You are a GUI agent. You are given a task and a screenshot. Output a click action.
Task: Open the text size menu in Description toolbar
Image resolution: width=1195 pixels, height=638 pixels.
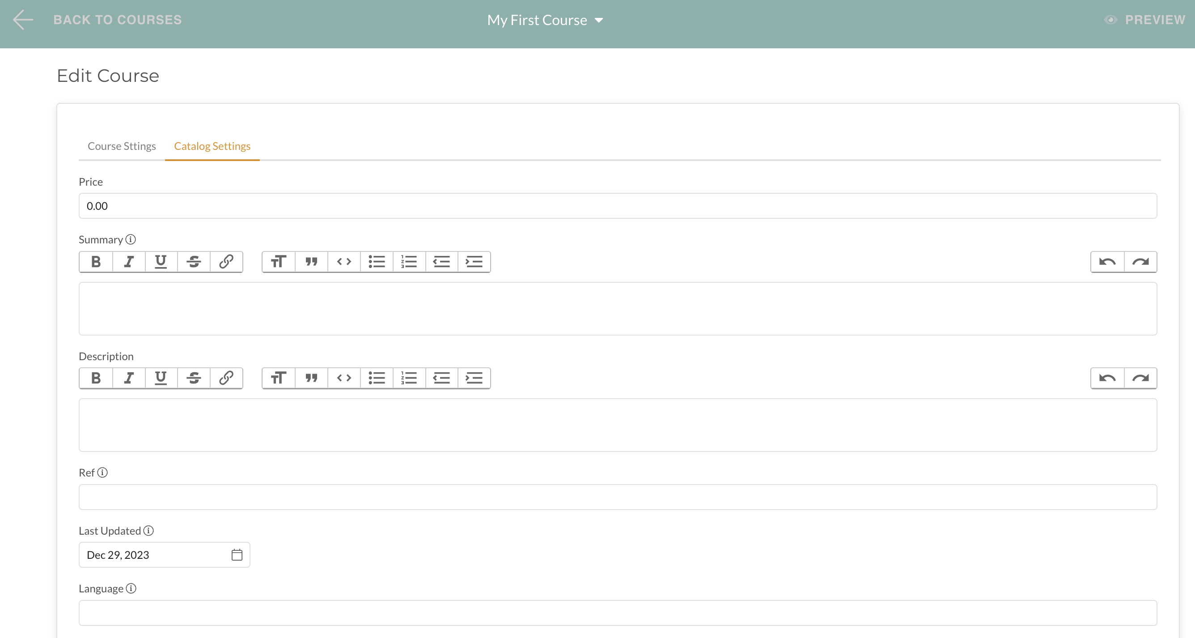[279, 378]
